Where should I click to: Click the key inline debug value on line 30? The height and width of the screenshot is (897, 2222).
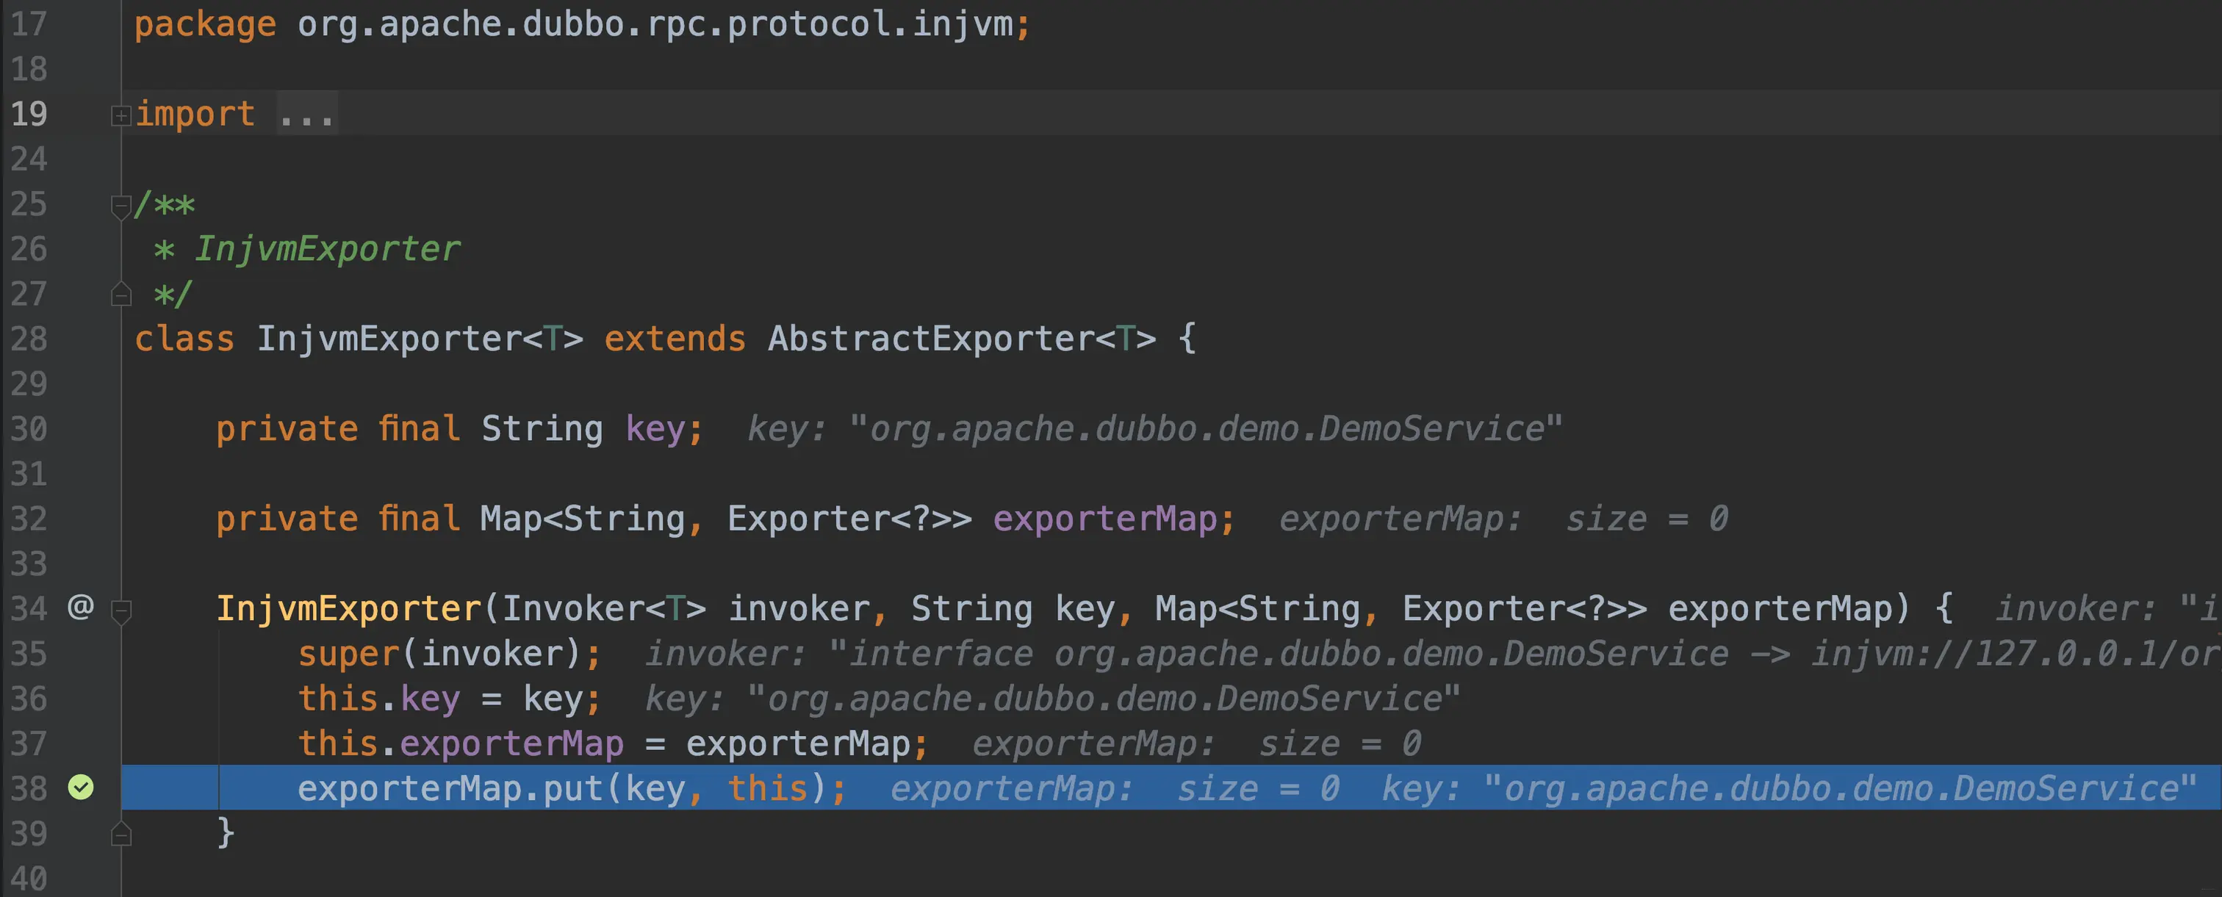coord(1154,428)
